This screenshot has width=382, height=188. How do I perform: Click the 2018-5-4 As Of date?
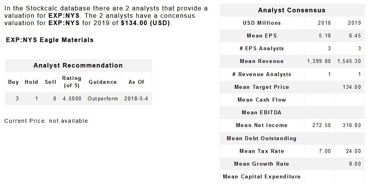(x=136, y=98)
